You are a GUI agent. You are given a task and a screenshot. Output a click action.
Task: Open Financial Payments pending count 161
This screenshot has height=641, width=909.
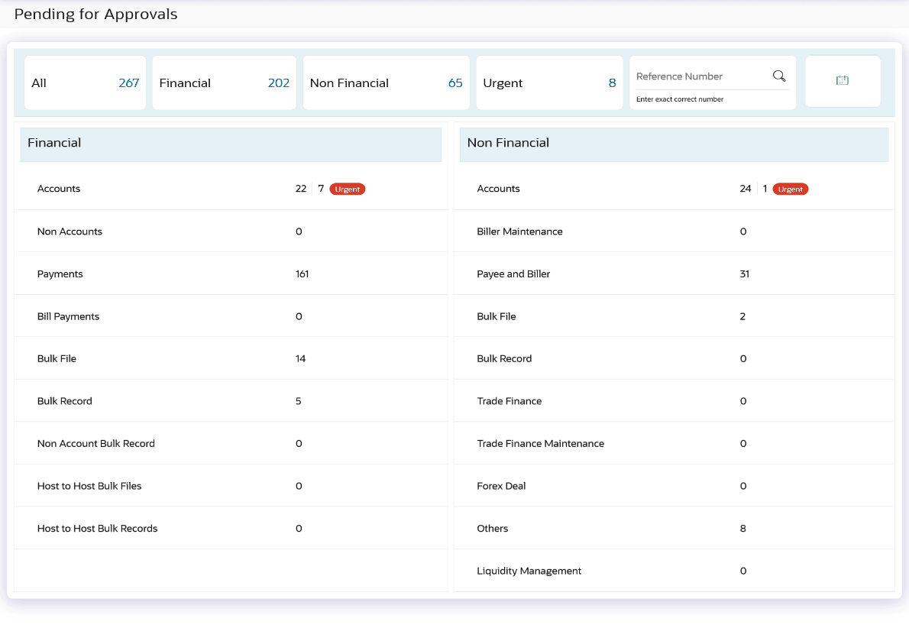302,274
